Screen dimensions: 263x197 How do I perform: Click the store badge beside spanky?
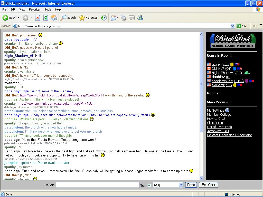[x=237, y=64]
